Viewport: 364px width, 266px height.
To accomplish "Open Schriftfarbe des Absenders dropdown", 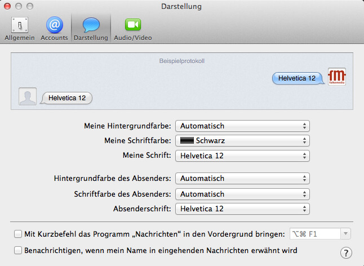I will click(x=242, y=194).
